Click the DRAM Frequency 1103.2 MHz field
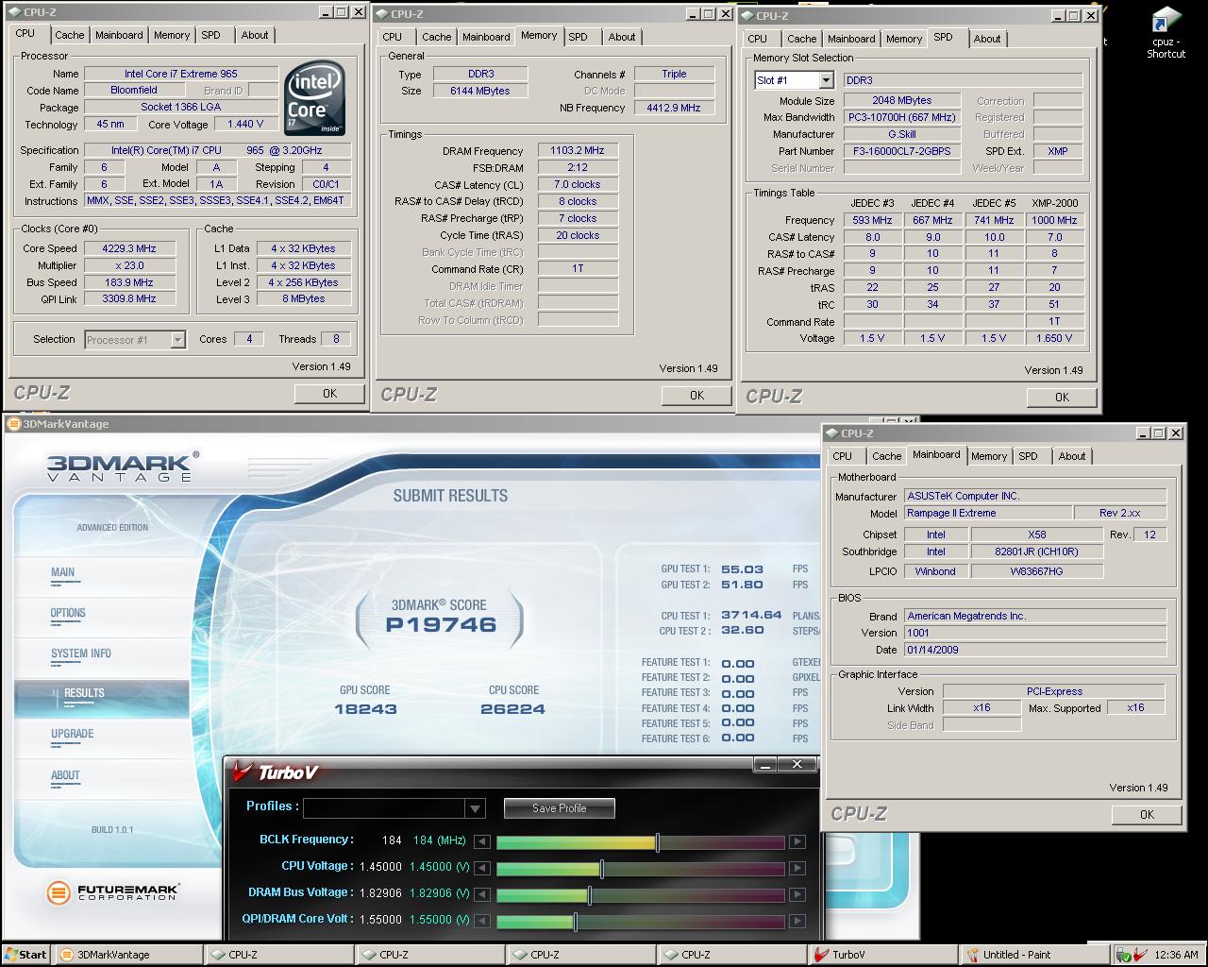The width and height of the screenshot is (1208, 967). pos(579,150)
